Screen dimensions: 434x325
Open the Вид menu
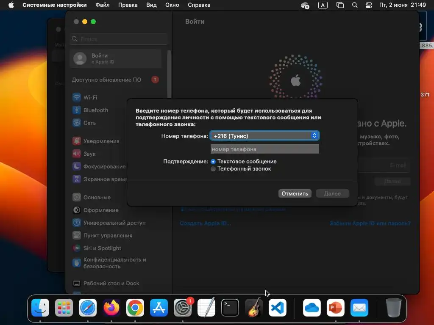151,5
